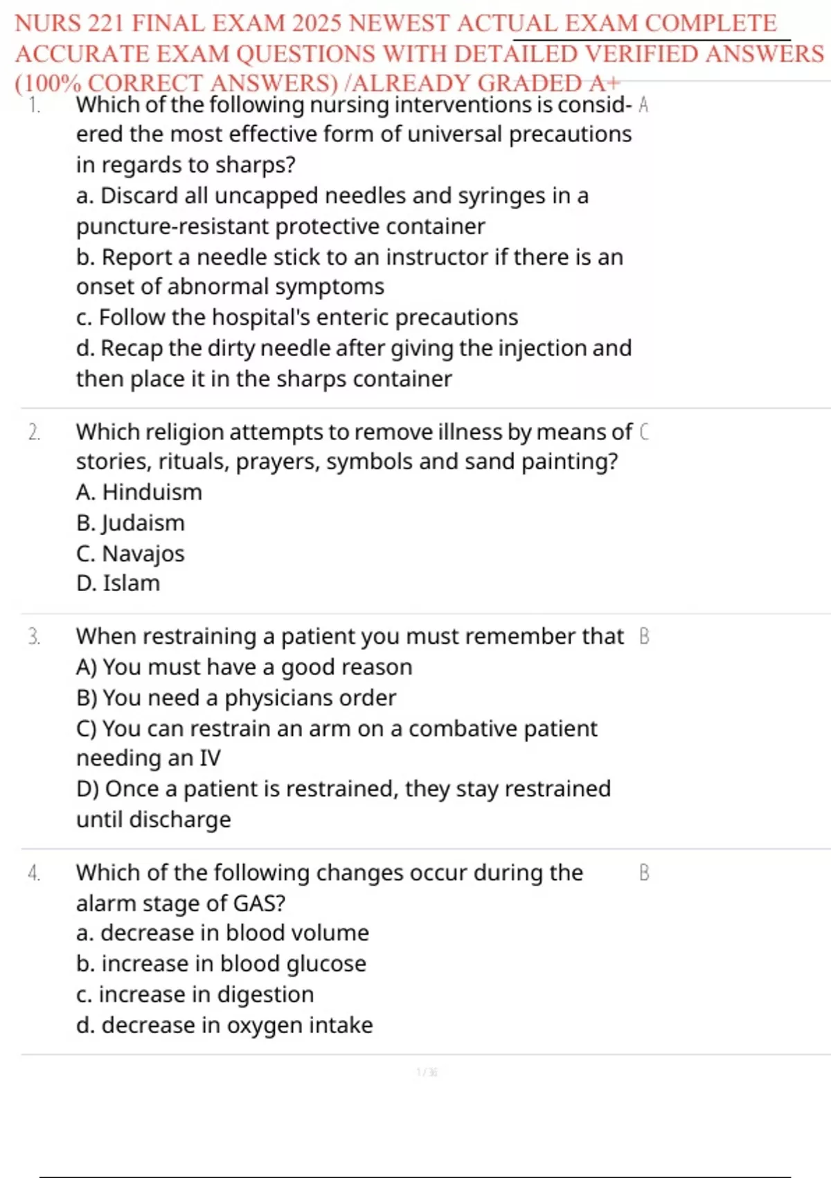The width and height of the screenshot is (831, 1178).
Task: Pick the 'D. Islam' option
Action: [x=118, y=583]
